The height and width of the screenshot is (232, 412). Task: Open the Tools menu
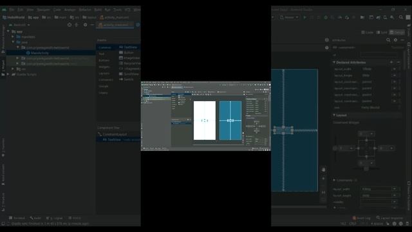pyautogui.click(x=117, y=10)
